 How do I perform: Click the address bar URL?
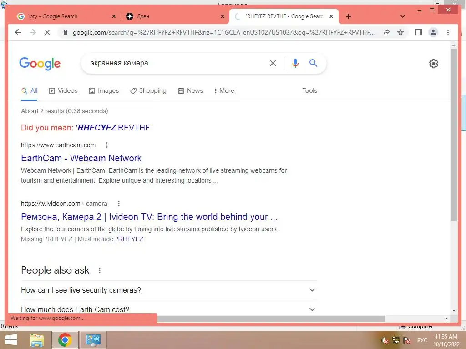tap(223, 32)
